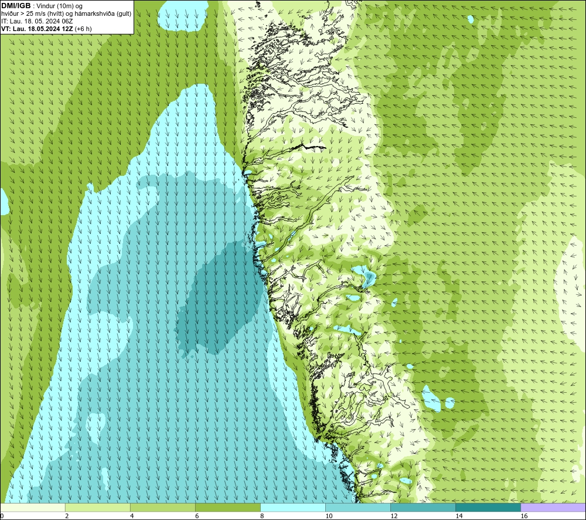Click the 'hviður > 25 m/s' legend line

[66, 13]
